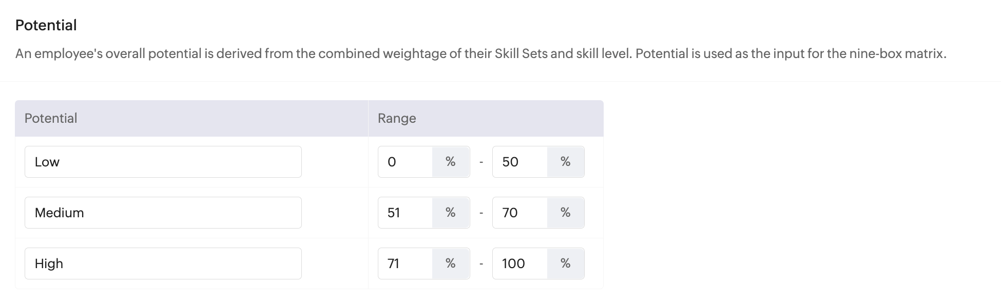1001x301 pixels.
Task: Click the percent suffix beside High maximum 100
Action: (565, 264)
